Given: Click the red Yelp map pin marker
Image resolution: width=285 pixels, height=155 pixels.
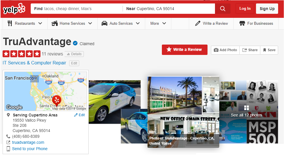Looking at the screenshot, I should [57, 101].
